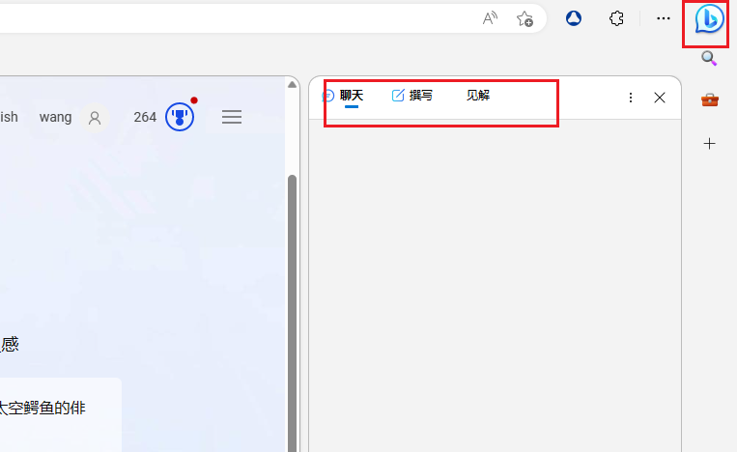Close the Bing sidebar panel
Image resolution: width=737 pixels, height=452 pixels.
[660, 98]
